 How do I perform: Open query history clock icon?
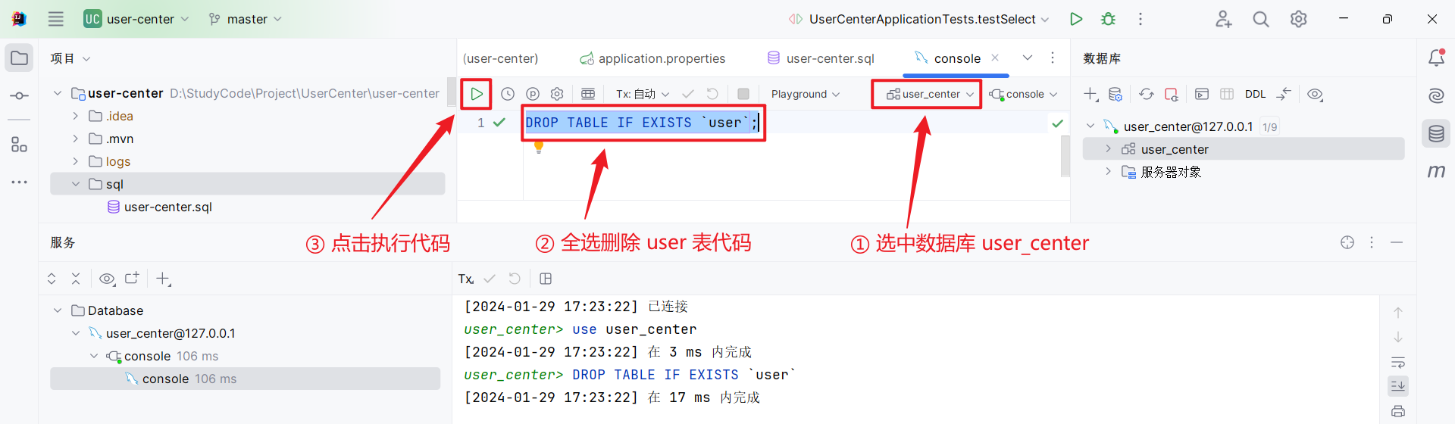tap(508, 94)
